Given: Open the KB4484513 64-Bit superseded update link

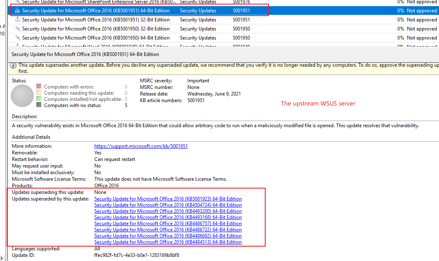Looking at the screenshot, I should [168, 242].
